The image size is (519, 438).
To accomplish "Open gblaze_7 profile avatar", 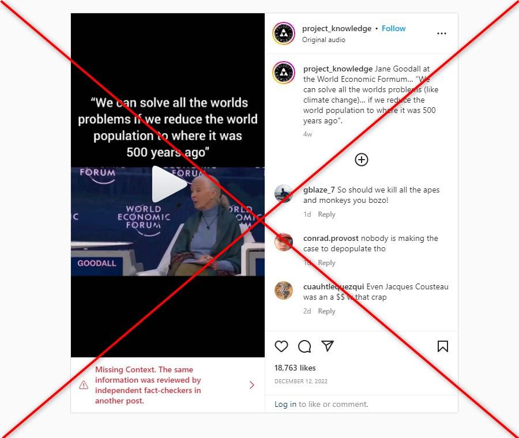I will 284,194.
